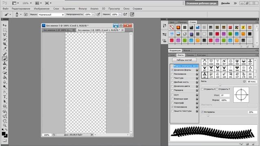Open the opacity Непрозрачность slider arrow

[93, 15]
